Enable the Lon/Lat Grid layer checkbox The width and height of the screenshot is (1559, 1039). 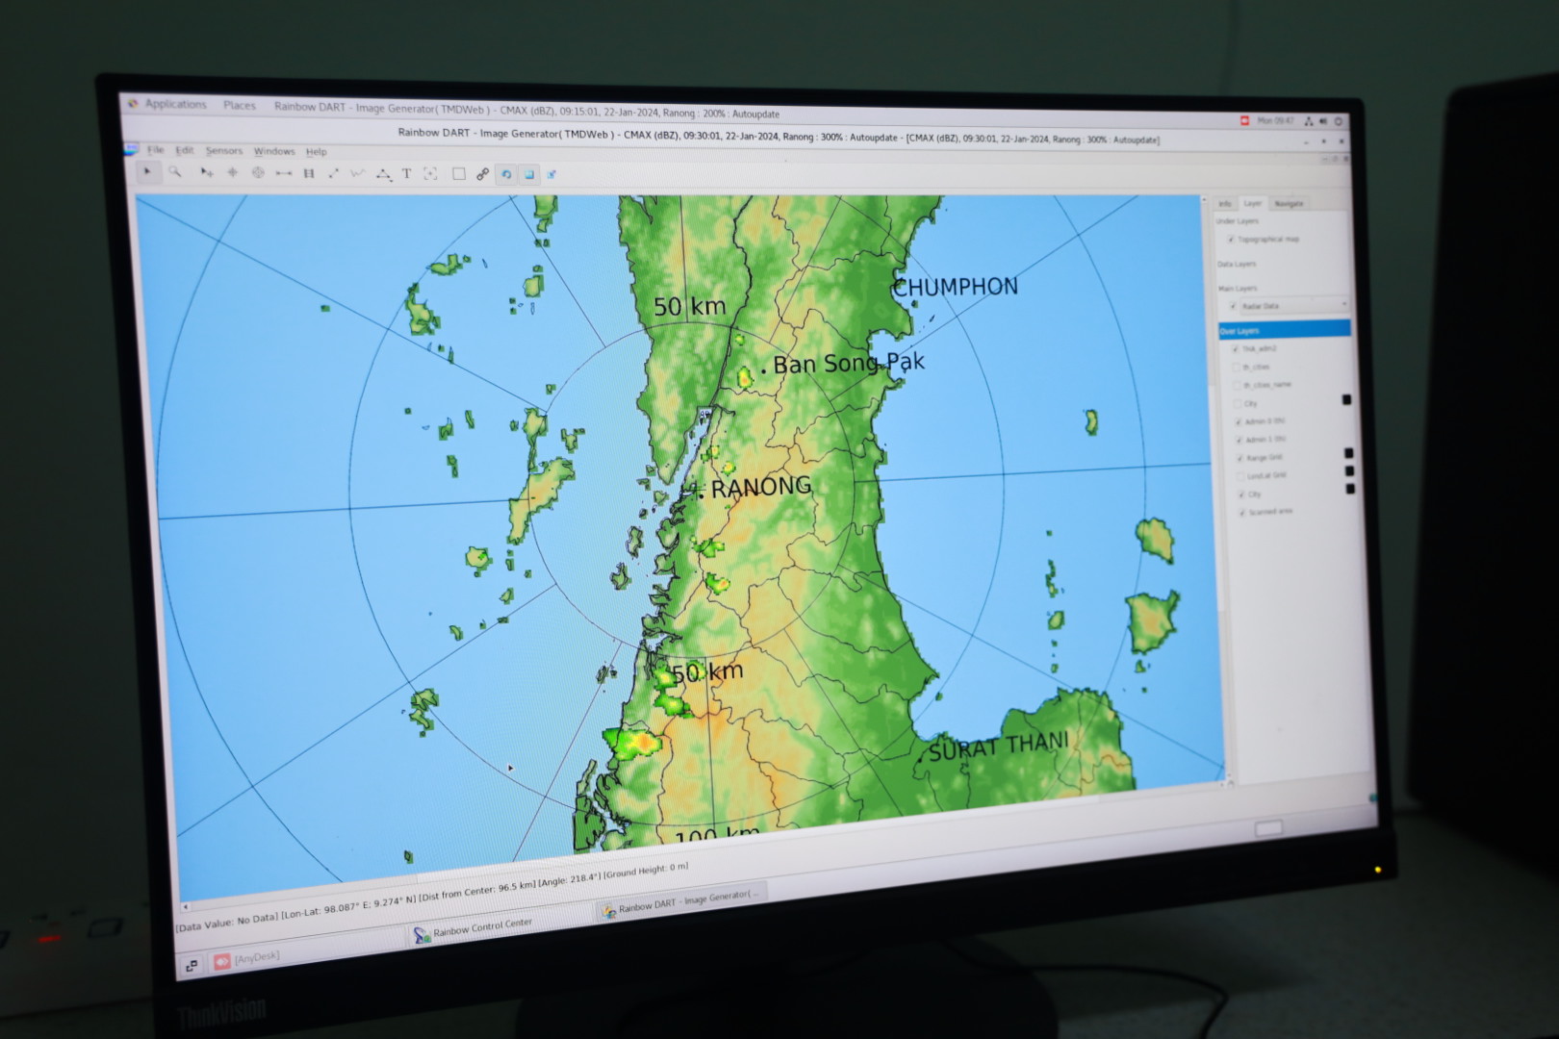pyautogui.click(x=1239, y=476)
